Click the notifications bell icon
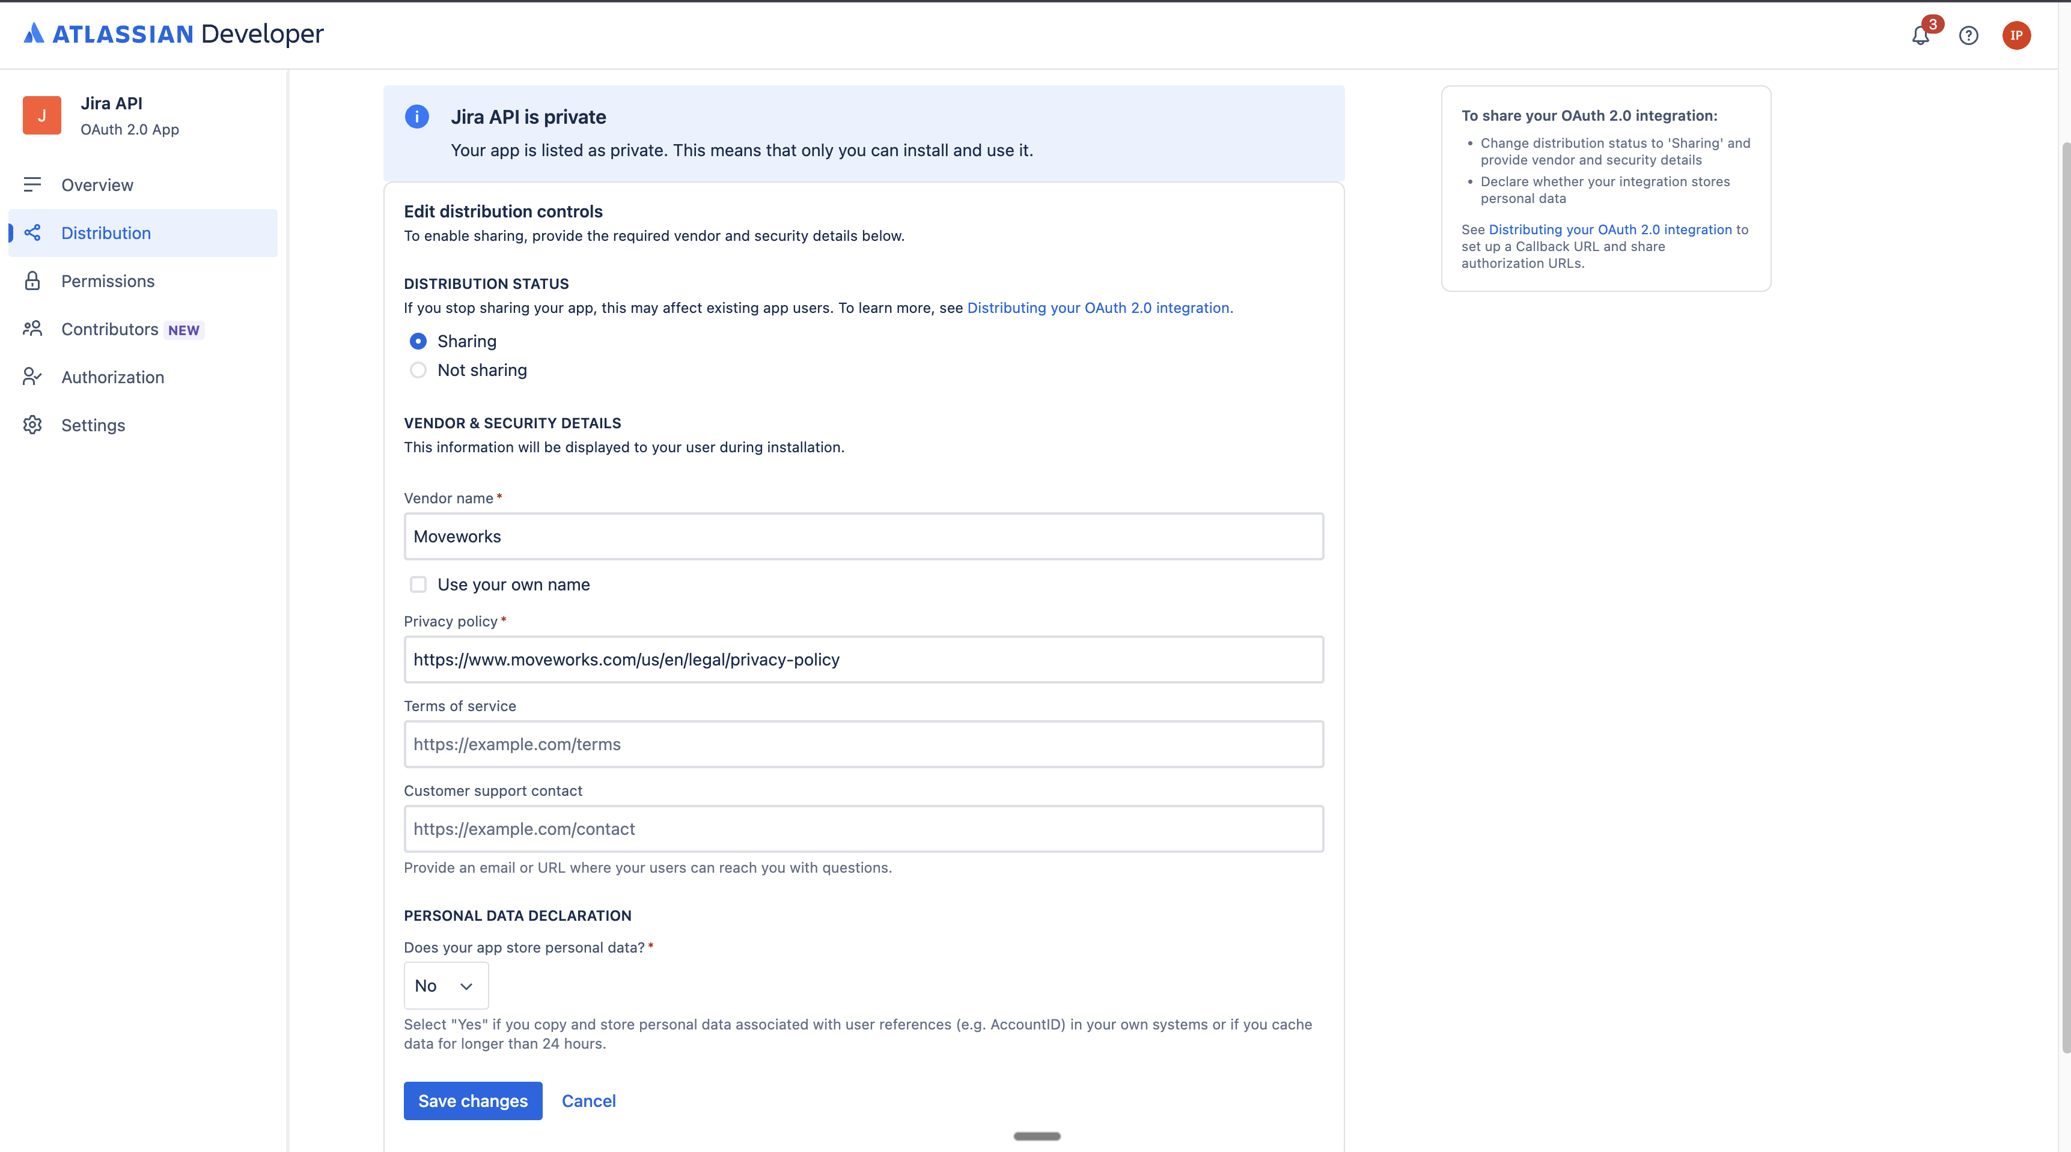The width and height of the screenshot is (2071, 1152). (x=1920, y=35)
